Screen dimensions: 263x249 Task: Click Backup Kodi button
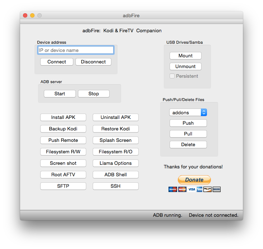[x=63, y=129]
